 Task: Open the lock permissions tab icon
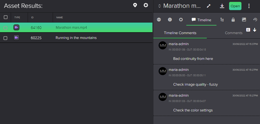pyautogui.click(x=233, y=20)
